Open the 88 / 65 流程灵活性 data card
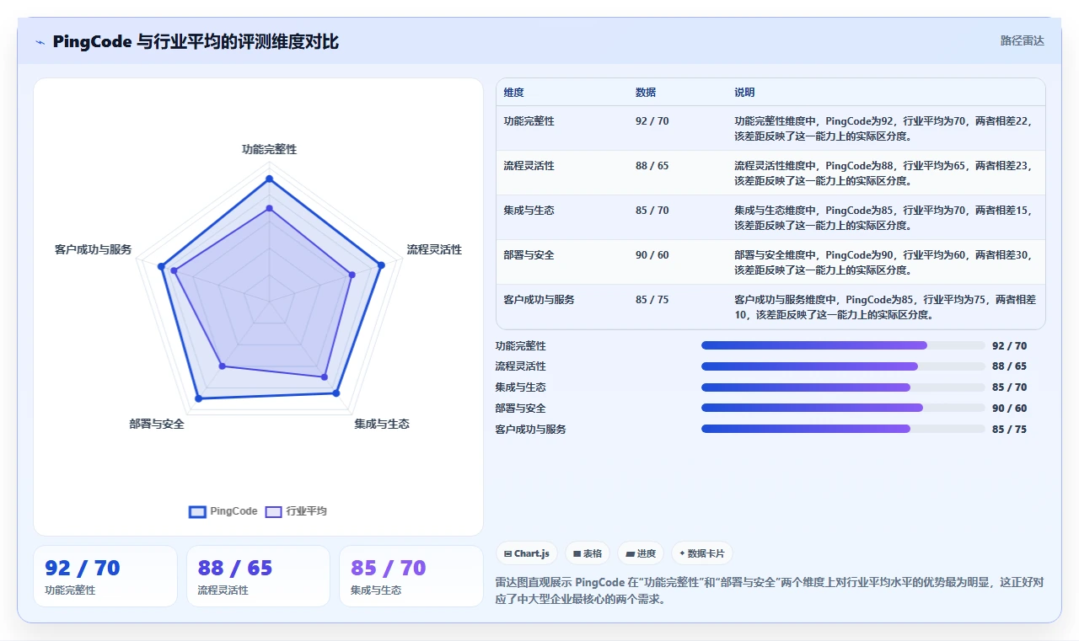The image size is (1079, 641). 258,576
